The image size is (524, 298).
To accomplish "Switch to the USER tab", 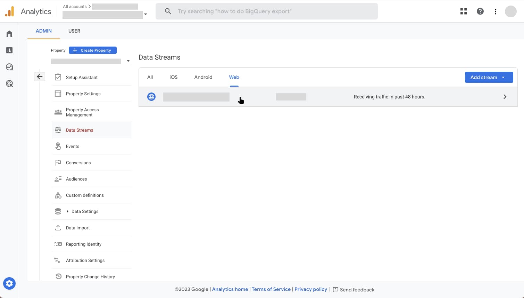I will pos(74,31).
